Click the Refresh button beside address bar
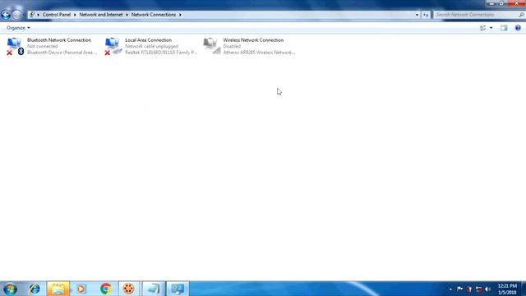Screen dimensions: 526x296 tap(426, 15)
